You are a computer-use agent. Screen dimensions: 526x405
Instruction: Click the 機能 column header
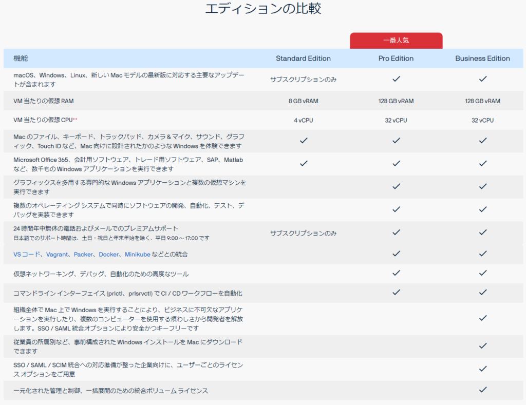point(21,59)
